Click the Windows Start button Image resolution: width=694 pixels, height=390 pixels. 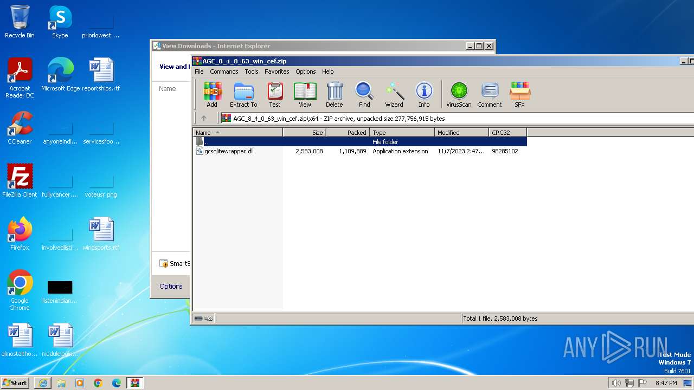pos(15,382)
